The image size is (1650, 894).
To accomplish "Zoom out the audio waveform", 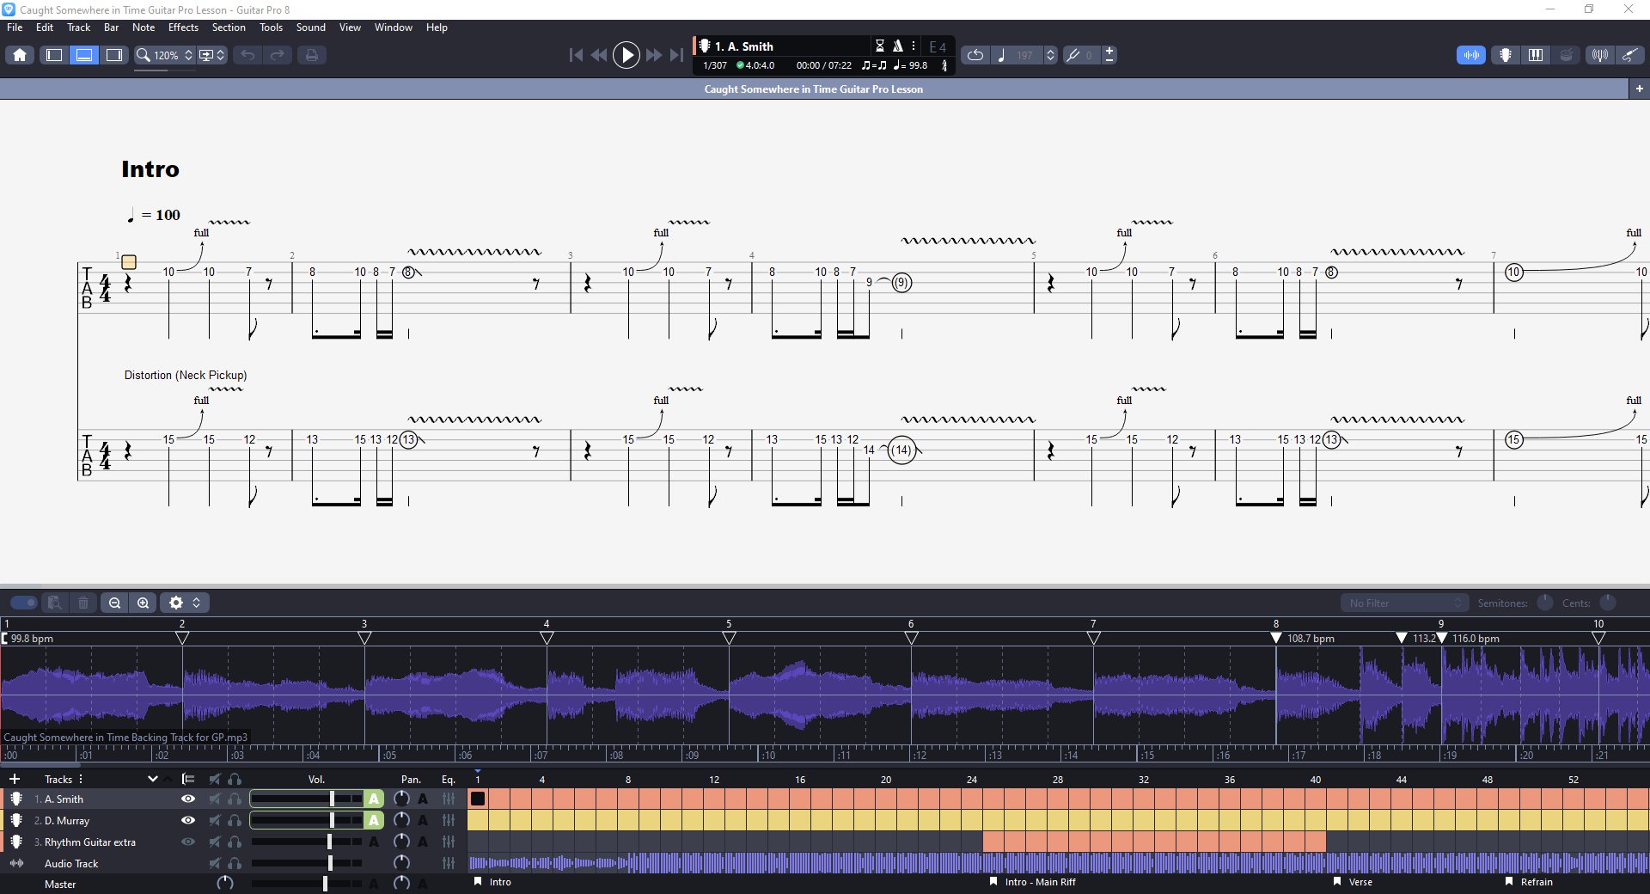I will 114,603.
